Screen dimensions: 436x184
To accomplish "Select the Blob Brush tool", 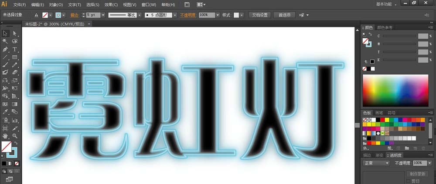I will (x=5, y=73).
